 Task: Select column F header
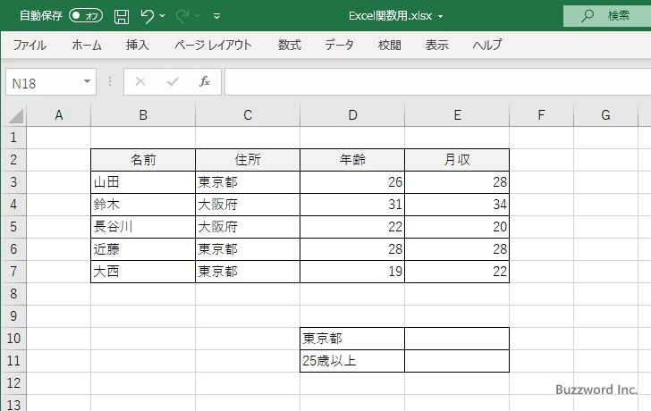click(541, 115)
